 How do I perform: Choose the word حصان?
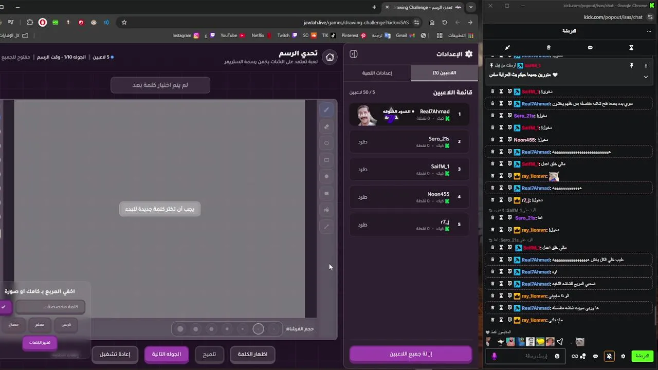[13, 325]
